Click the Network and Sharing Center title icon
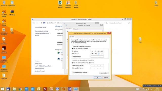The image size is (162, 91). 33,19
